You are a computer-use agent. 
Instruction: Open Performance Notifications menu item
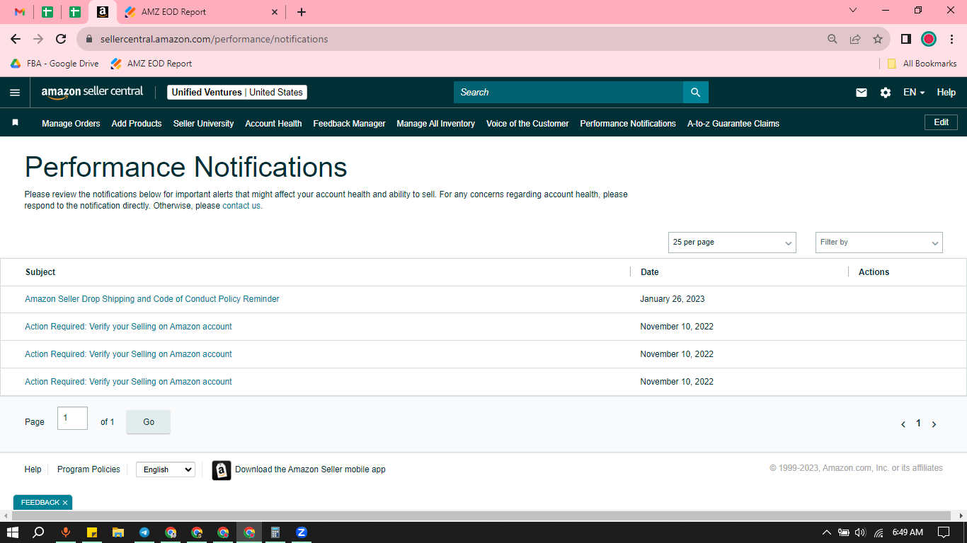pos(628,123)
